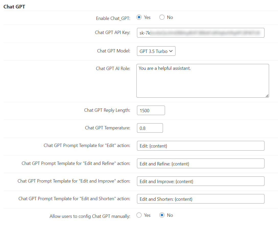Click the "Allow users to config Chat GPT manually" label
278x225 pixels.
tap(90, 216)
